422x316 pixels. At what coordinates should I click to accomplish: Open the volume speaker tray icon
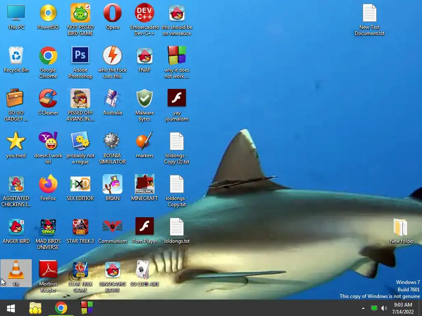(384, 308)
